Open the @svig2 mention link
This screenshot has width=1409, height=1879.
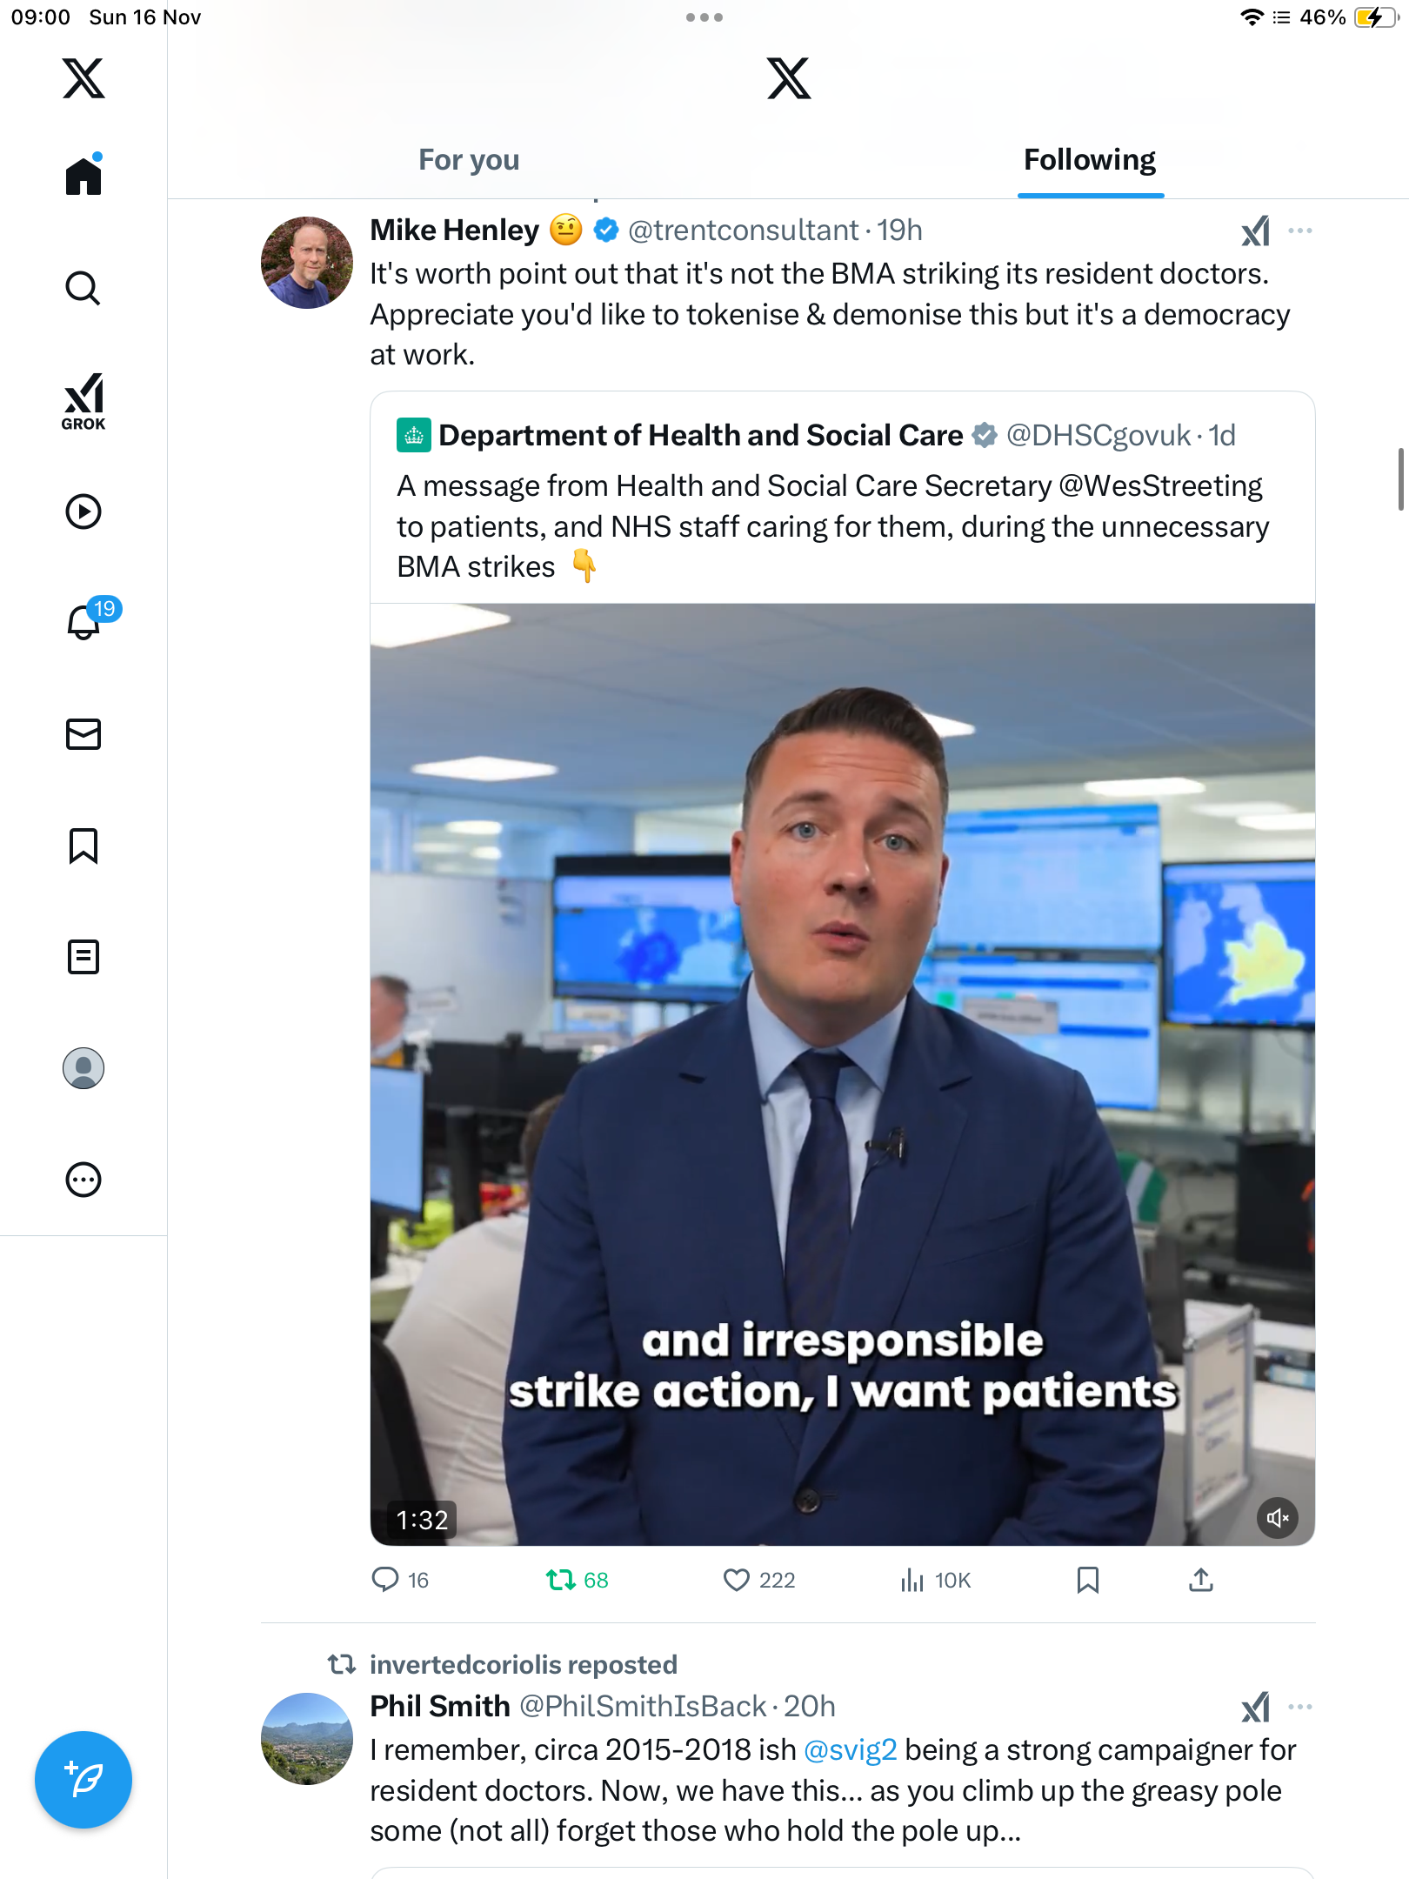pyautogui.click(x=850, y=1750)
